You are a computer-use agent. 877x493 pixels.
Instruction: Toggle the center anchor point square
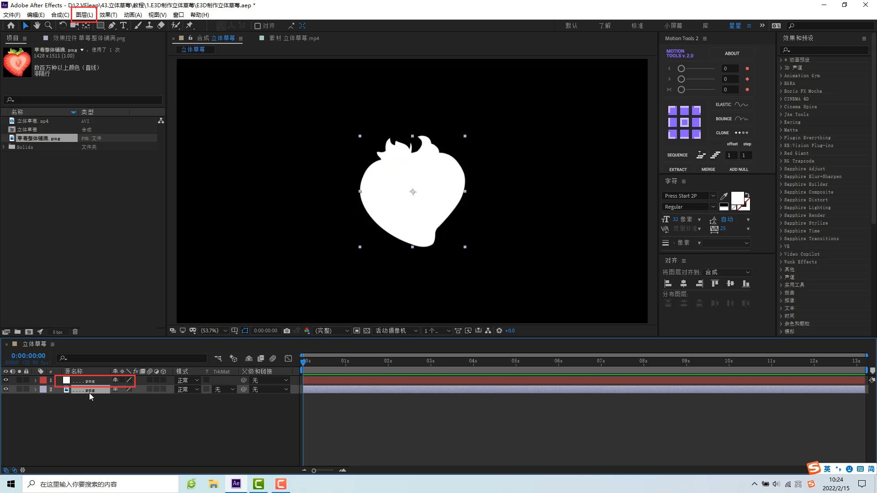click(684, 122)
